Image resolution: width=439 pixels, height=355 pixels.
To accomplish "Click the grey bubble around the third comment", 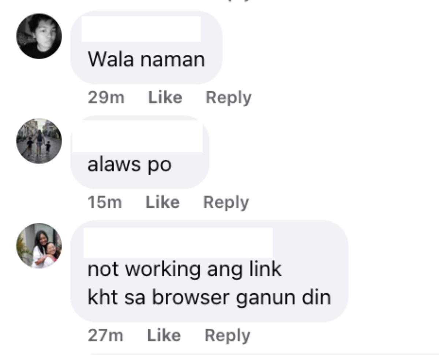I will coord(209,271).
